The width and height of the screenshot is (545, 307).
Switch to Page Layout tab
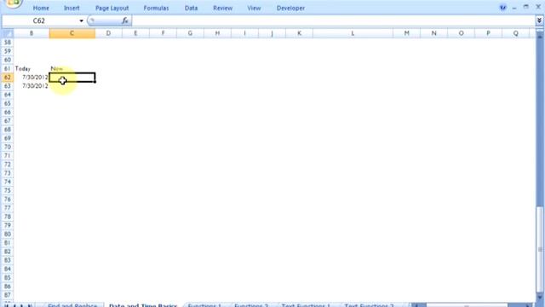(x=112, y=8)
